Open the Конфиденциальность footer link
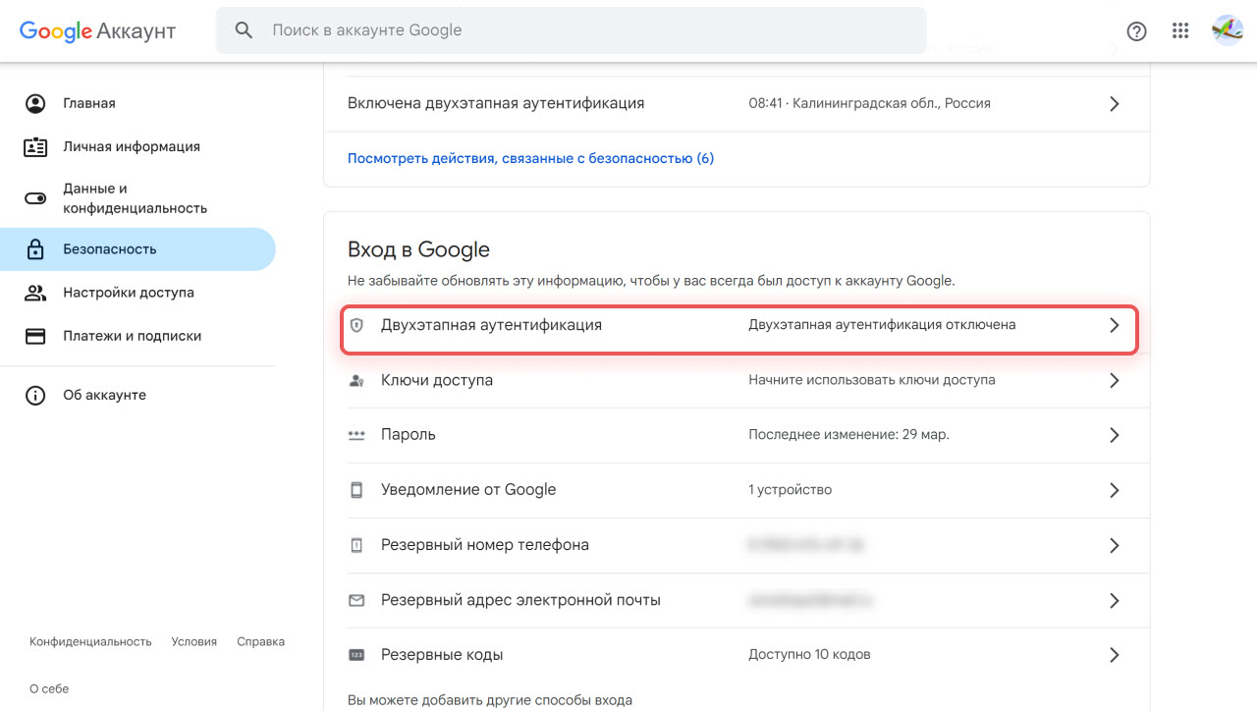The height and width of the screenshot is (711, 1257). [x=90, y=641]
